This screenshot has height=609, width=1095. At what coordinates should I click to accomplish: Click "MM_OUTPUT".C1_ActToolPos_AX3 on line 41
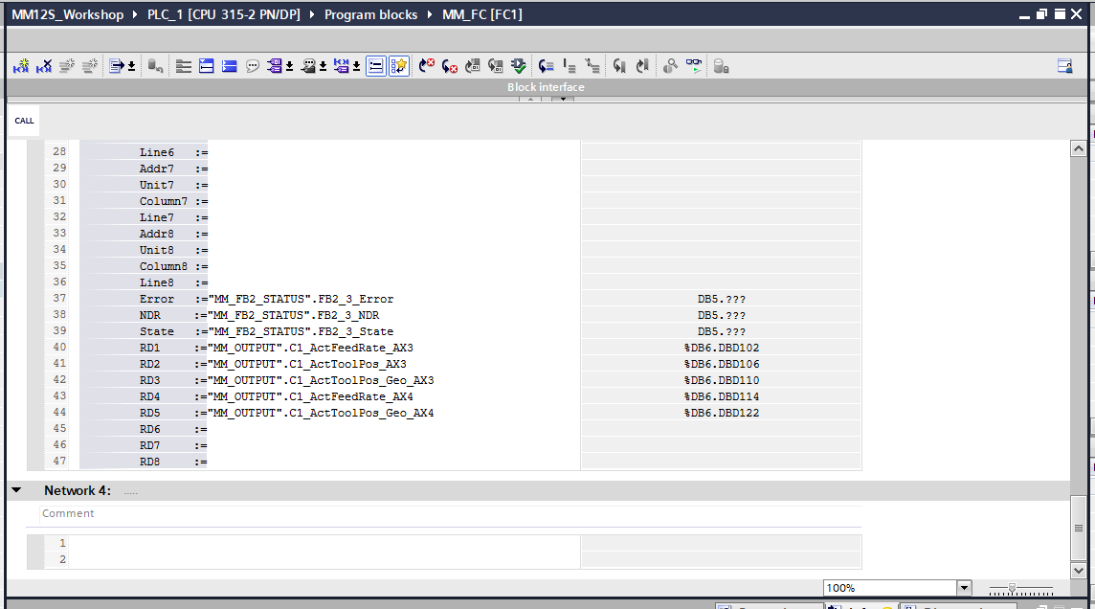coord(307,364)
